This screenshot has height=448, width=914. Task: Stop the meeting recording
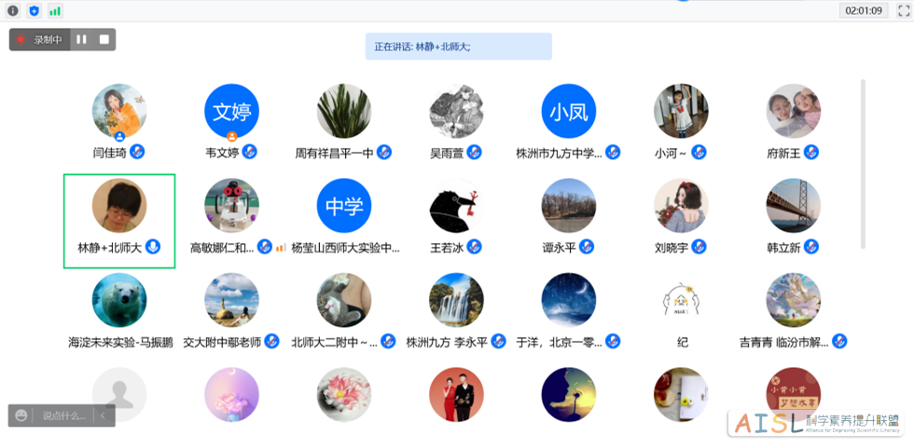tap(104, 39)
